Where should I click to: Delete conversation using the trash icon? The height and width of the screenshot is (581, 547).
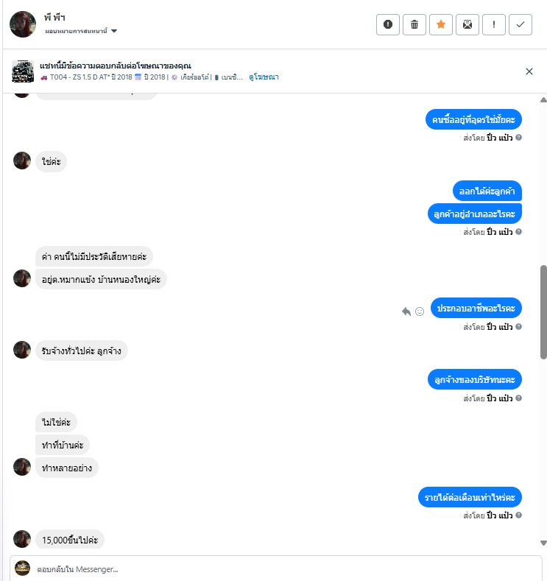[x=414, y=24]
